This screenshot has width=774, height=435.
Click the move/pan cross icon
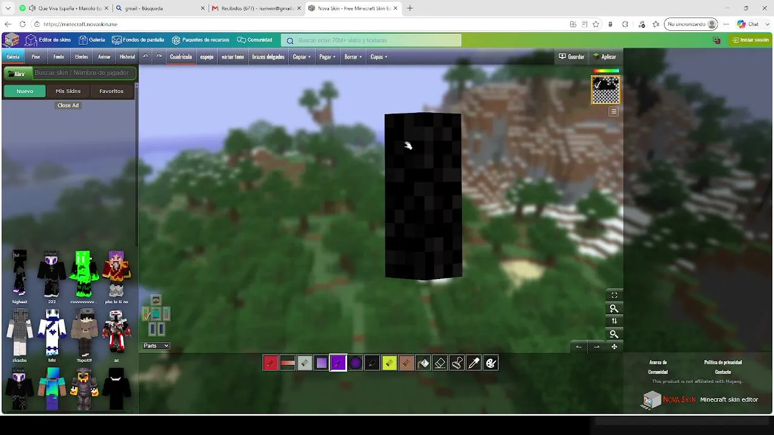(x=614, y=347)
